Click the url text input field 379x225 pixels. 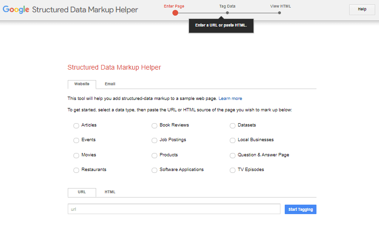[174, 209]
